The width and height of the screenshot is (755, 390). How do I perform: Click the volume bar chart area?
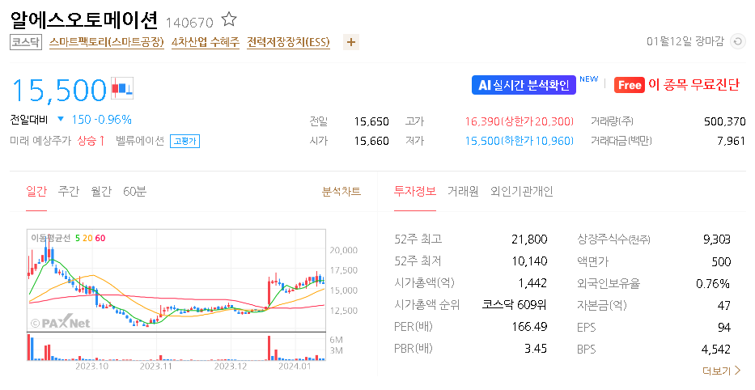pos(176,346)
